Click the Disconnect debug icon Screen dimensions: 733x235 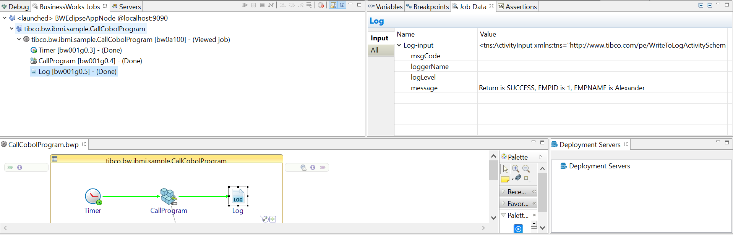pyautogui.click(x=271, y=5)
